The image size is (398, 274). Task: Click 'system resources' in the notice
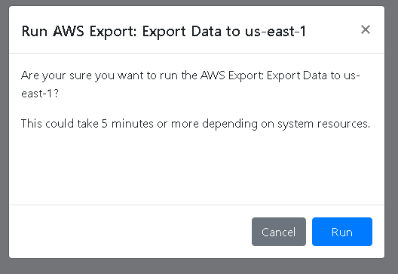click(x=323, y=124)
